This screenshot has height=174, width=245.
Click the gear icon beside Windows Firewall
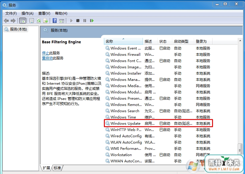107,55
